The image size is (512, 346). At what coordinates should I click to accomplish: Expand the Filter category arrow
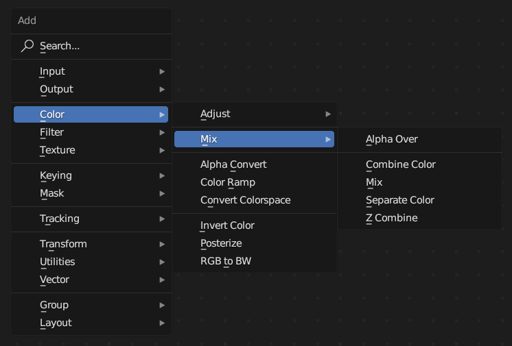pyautogui.click(x=162, y=132)
